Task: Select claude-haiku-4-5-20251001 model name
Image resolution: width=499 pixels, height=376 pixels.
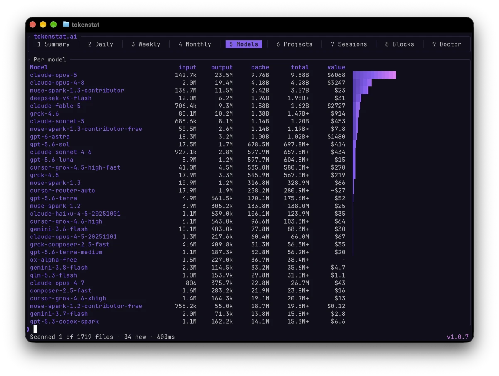Action: coord(75,214)
